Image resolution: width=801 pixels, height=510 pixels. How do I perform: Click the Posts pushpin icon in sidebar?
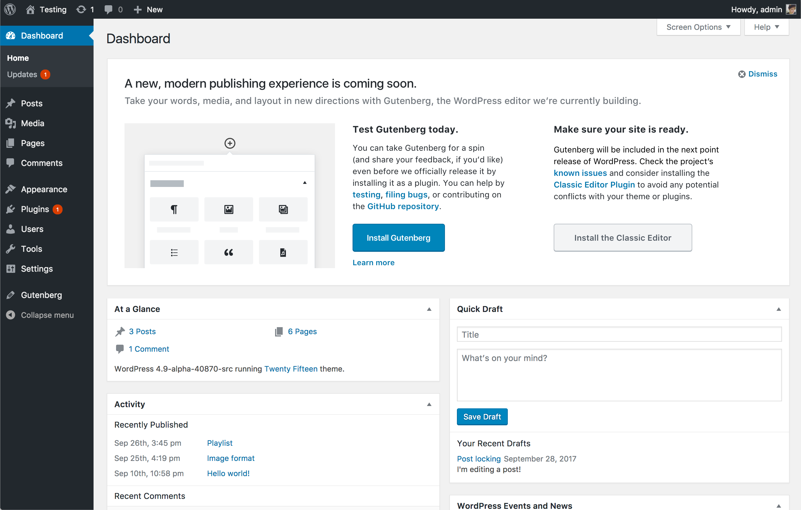click(11, 103)
